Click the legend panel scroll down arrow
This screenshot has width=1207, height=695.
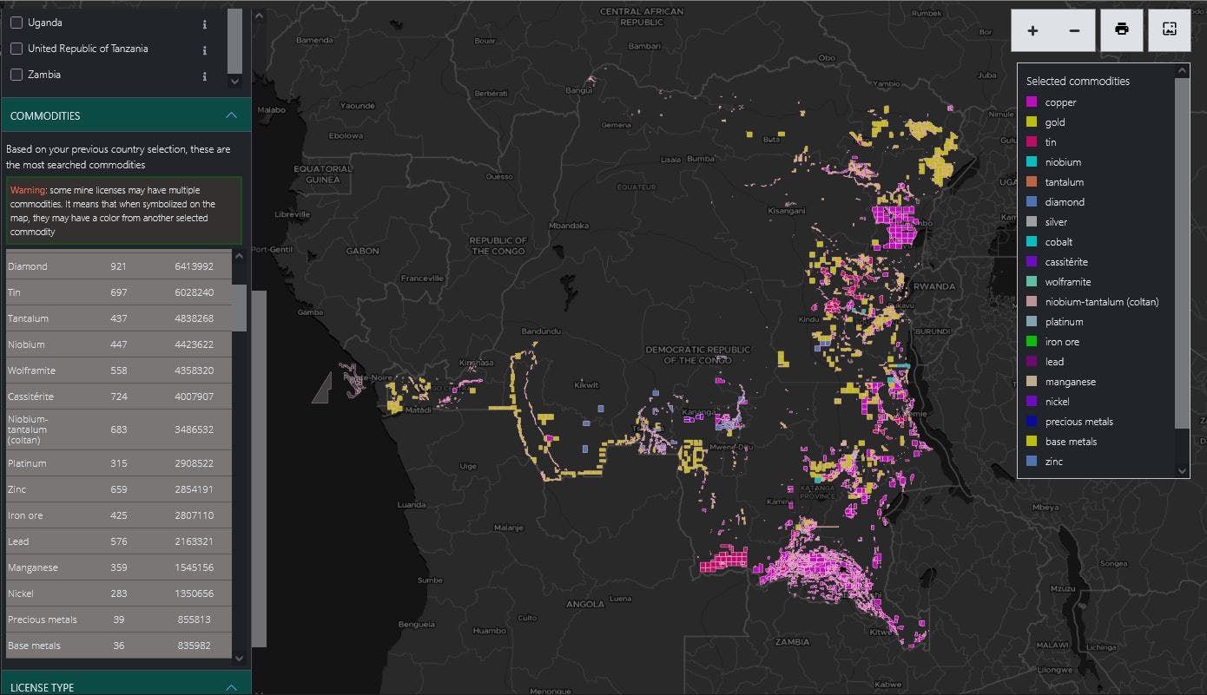coord(1182,470)
